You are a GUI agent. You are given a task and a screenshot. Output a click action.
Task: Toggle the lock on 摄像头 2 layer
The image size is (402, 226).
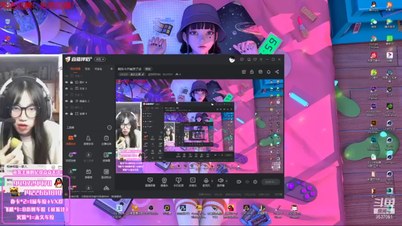[x=71, y=101]
